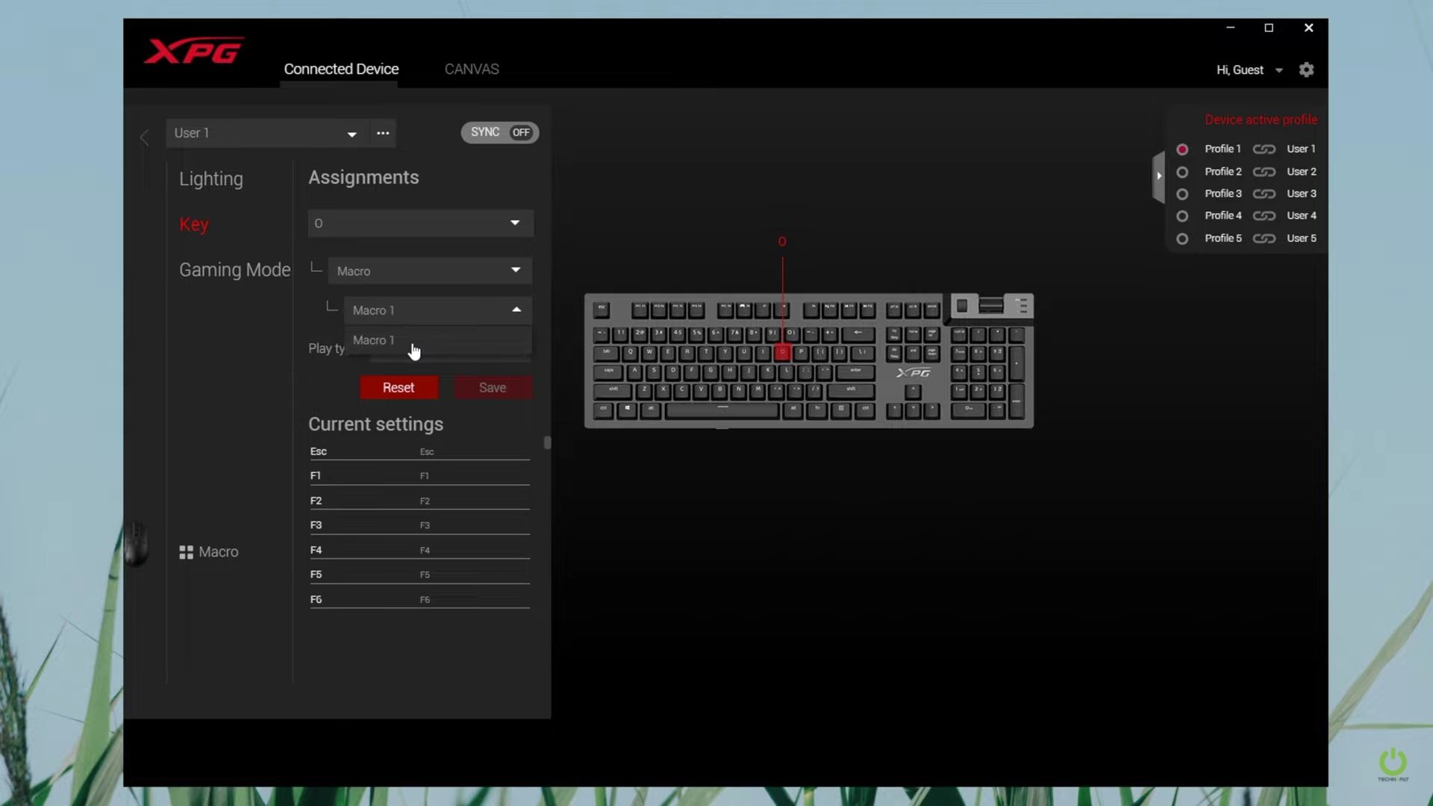Collapse the device profile side panel arrow
1433x806 pixels.
coord(1158,176)
